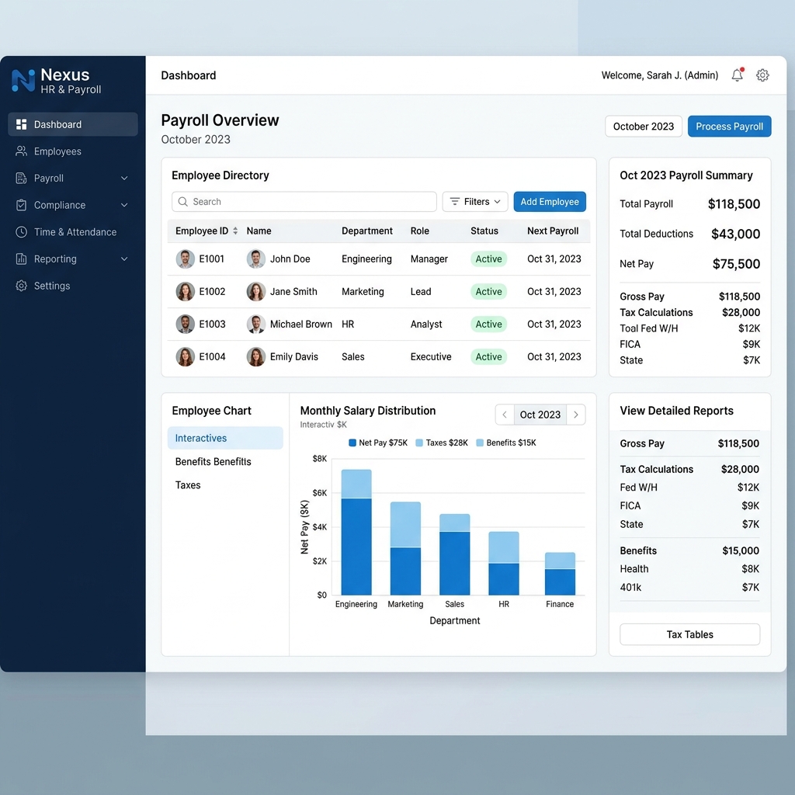Toggle Benefits $15K legend swatch
795x795 pixels.
pos(480,443)
